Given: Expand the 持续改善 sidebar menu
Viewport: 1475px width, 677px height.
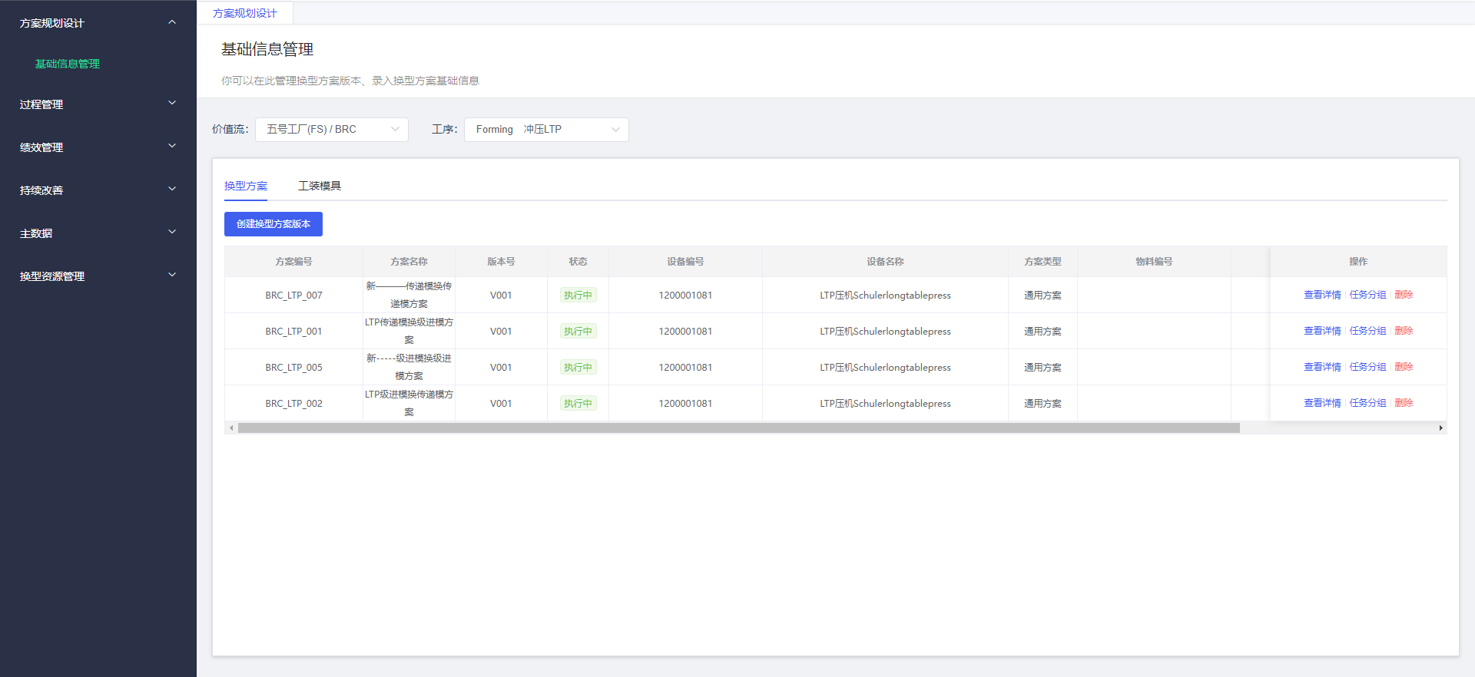Looking at the screenshot, I should pos(98,190).
